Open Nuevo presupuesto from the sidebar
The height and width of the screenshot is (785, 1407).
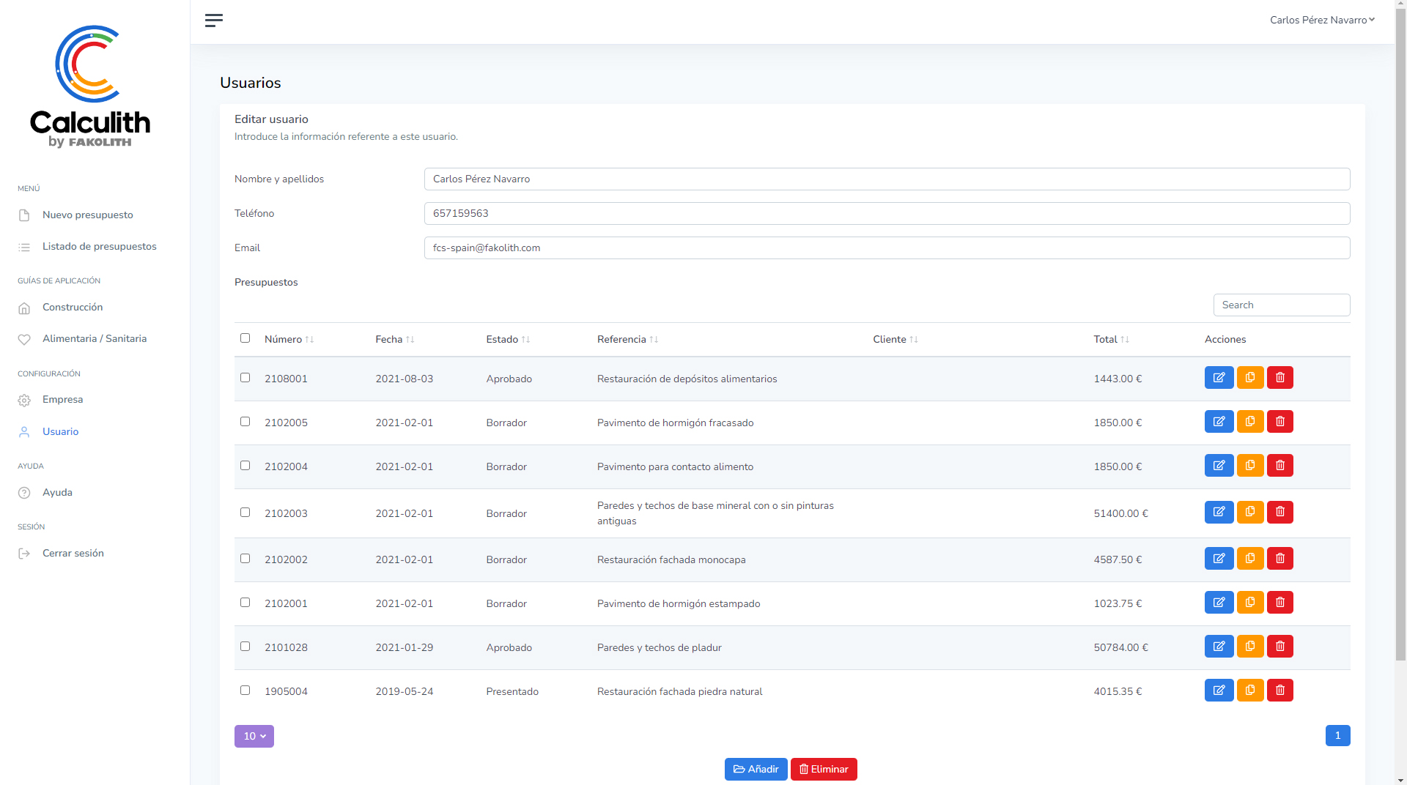click(x=87, y=215)
